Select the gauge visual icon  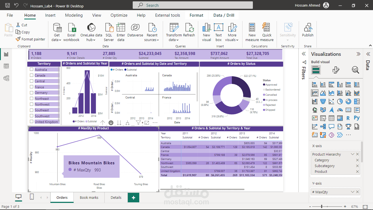pos(340,110)
